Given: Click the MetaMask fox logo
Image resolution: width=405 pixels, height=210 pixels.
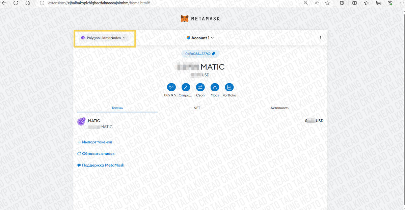Looking at the screenshot, I should [x=184, y=19].
